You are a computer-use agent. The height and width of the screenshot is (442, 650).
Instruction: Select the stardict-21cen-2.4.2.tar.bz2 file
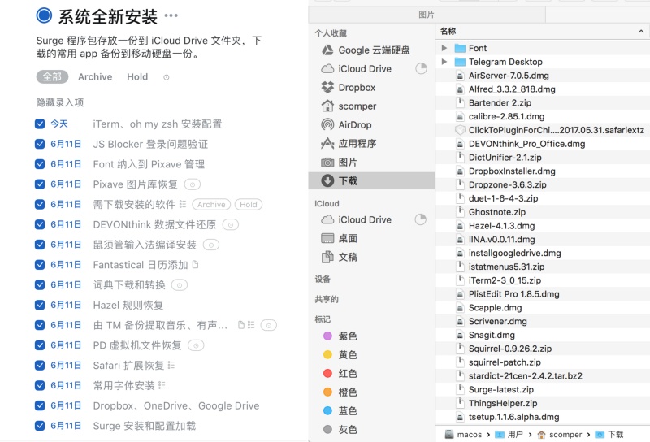pos(525,375)
